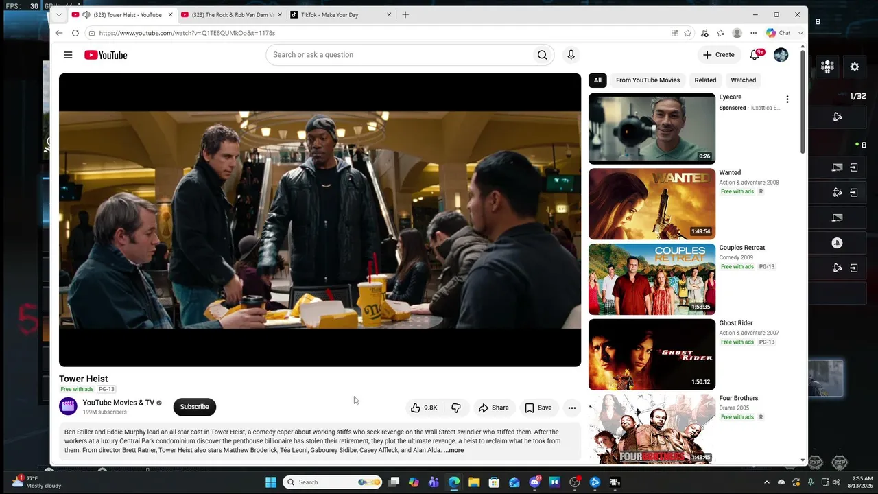The width and height of the screenshot is (878, 494).
Task: Open the Edge profile icon
Action: [x=737, y=33]
